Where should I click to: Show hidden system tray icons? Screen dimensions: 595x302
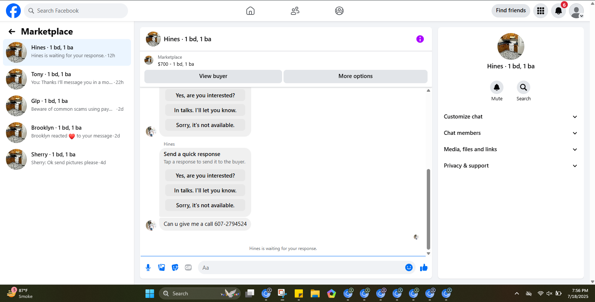click(517, 293)
